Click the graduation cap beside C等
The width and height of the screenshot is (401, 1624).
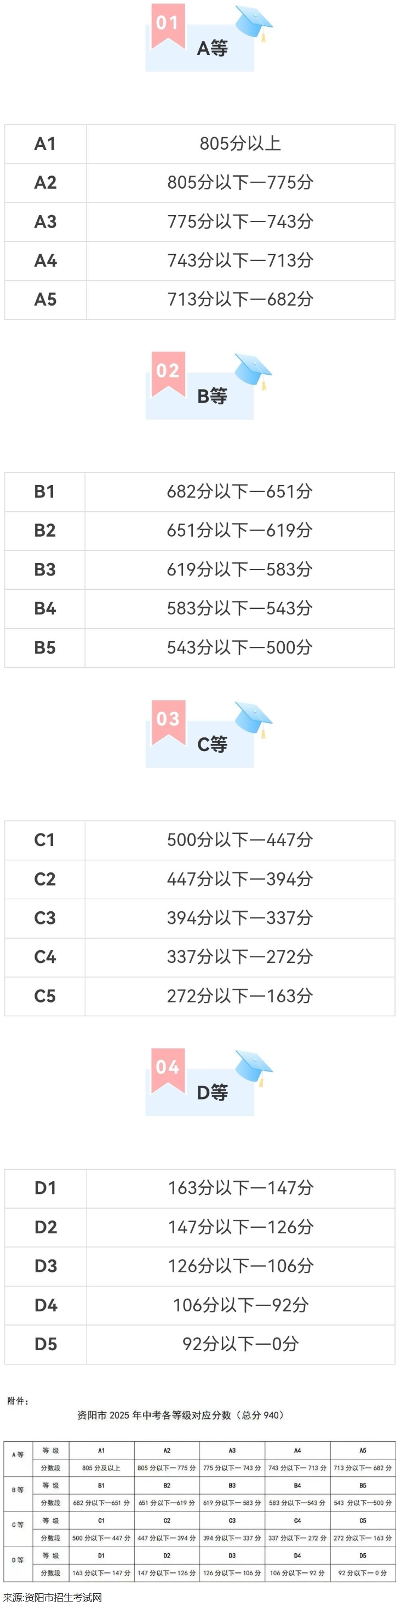pyautogui.click(x=254, y=719)
